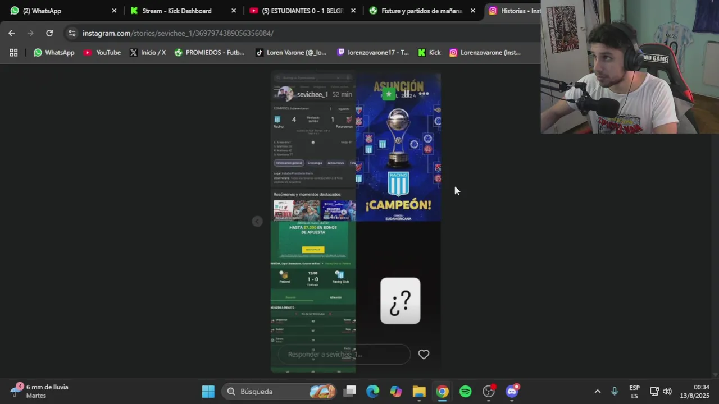Open the YouTube bookmark
The width and height of the screenshot is (719, 404).
coord(102,53)
